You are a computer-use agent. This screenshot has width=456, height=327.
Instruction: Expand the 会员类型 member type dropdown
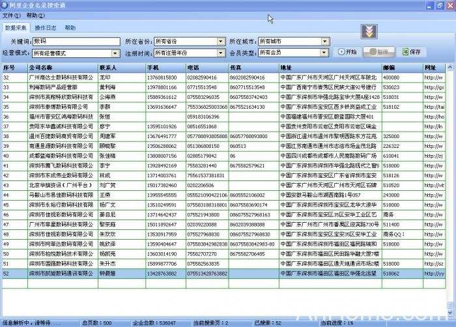[324, 52]
